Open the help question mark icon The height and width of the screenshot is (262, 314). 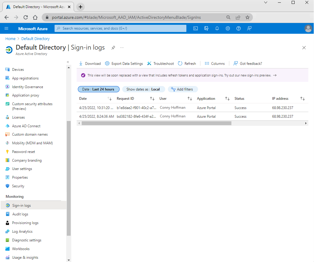(238, 28)
